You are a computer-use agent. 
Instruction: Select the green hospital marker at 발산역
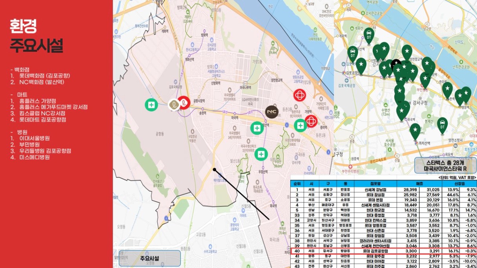[x=257, y=128]
